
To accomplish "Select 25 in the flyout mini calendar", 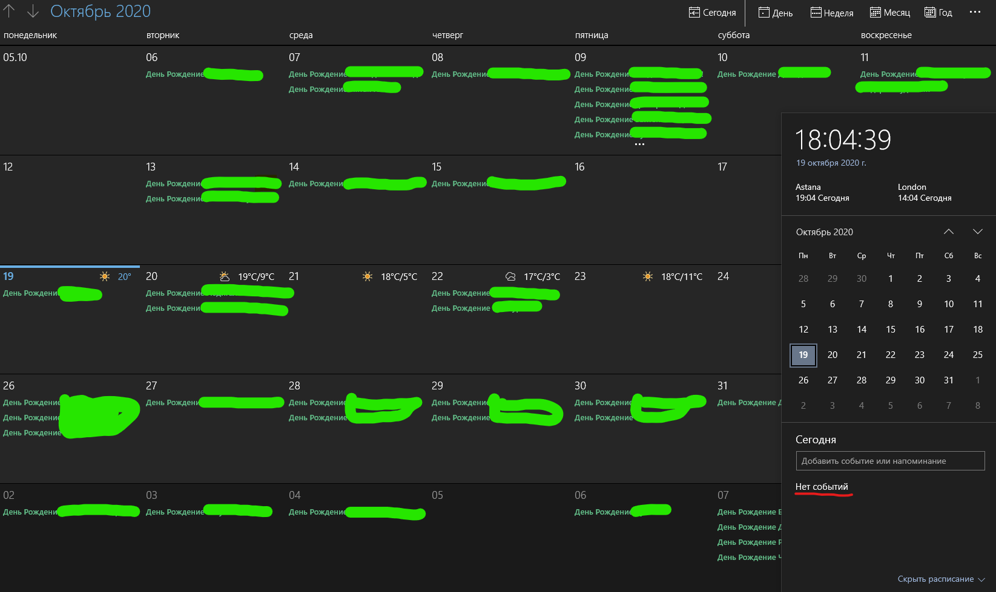I will point(978,355).
